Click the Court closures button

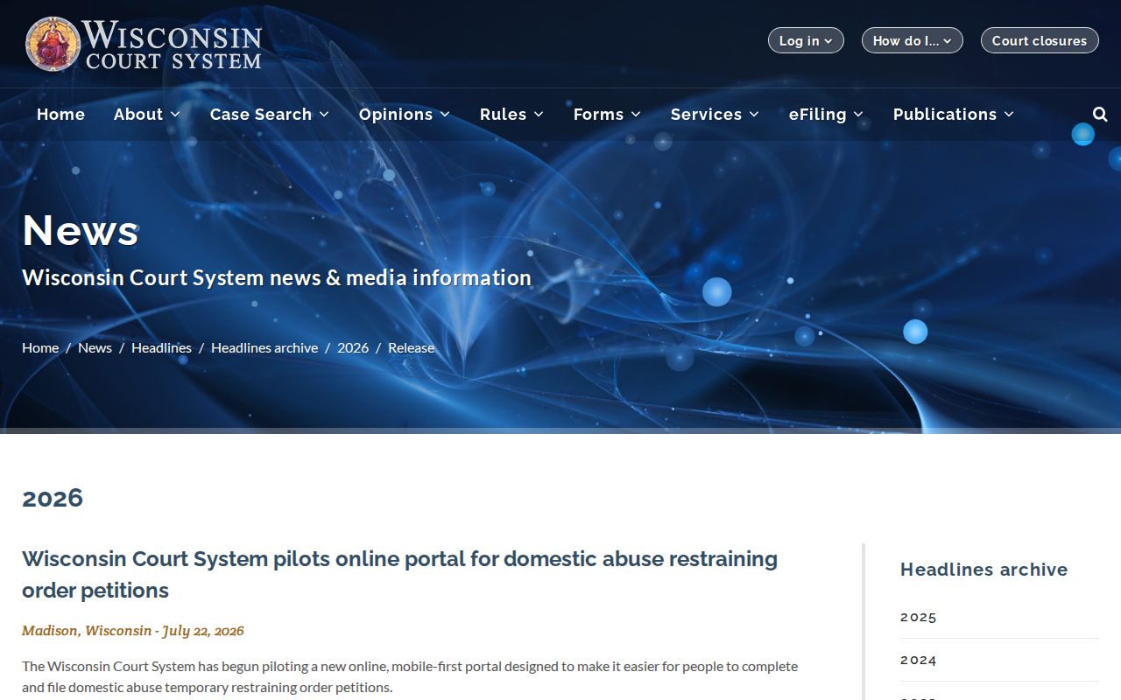[1040, 40]
